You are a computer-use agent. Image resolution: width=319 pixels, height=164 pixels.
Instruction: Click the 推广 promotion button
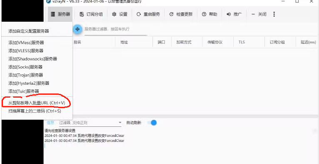(x=234, y=14)
